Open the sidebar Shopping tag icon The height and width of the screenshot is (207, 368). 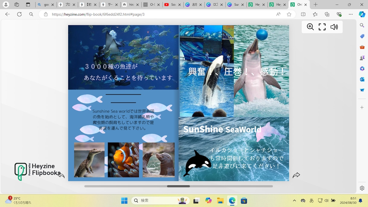362,36
